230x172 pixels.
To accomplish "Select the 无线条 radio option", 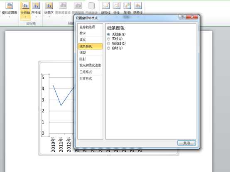I will tap(108, 34).
